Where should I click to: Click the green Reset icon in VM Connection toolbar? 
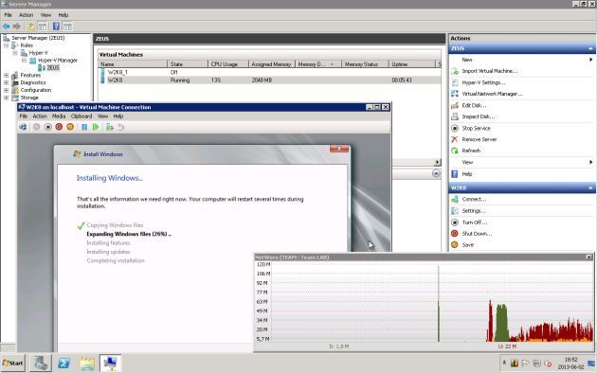pos(96,127)
